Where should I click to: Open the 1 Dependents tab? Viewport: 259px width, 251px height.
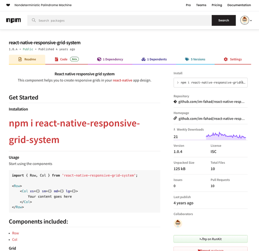(x=154, y=59)
